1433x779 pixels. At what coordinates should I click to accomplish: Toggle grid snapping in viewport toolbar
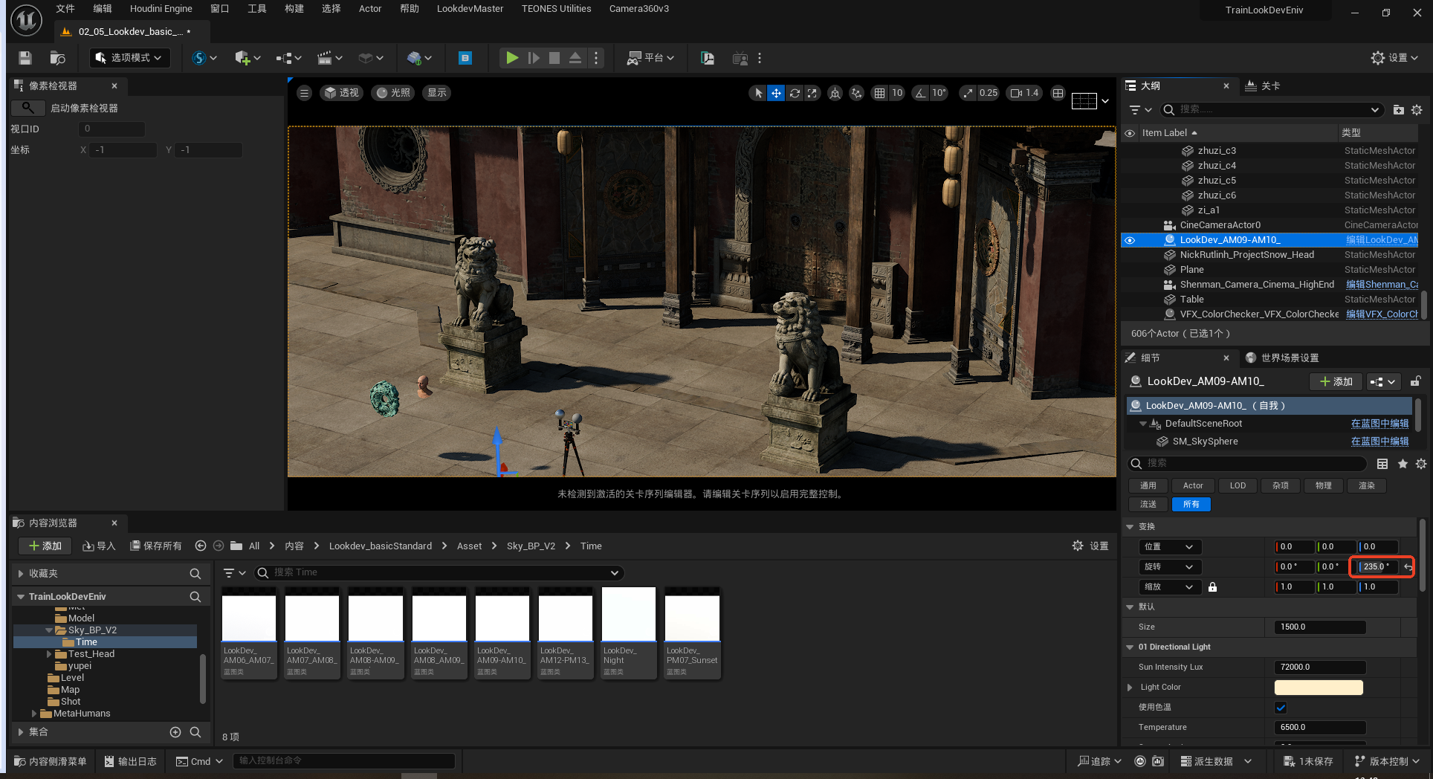point(880,93)
